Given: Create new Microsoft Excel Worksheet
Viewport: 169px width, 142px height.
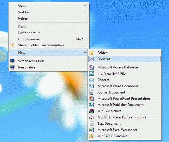Looking at the screenshot, I should 125,130.
